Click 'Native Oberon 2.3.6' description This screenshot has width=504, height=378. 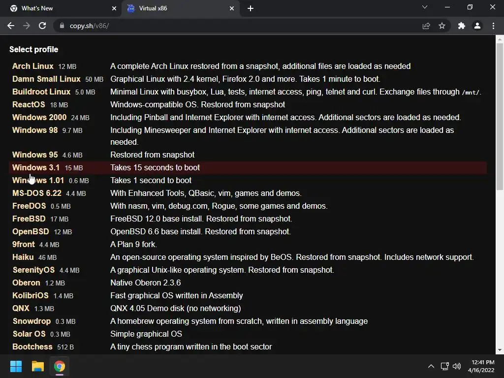pos(146,283)
